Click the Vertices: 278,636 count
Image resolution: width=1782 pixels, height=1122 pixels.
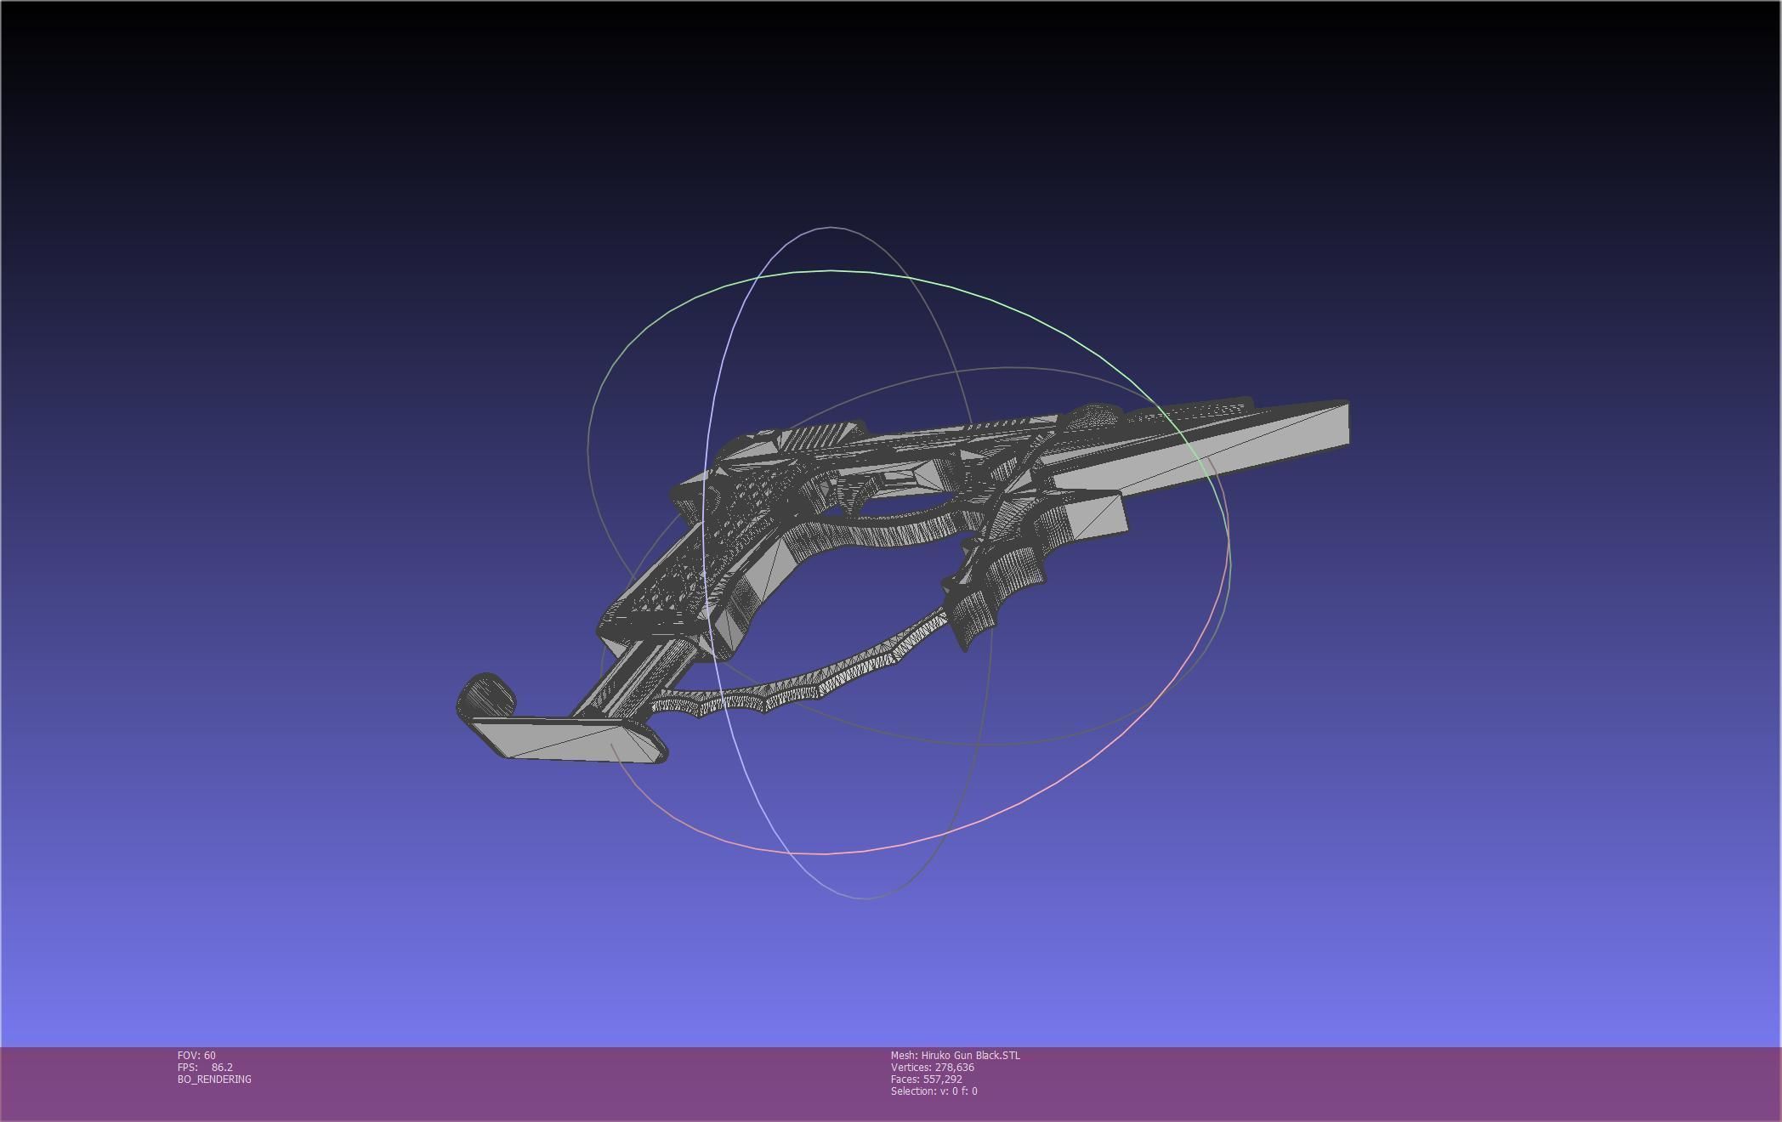932,1067
